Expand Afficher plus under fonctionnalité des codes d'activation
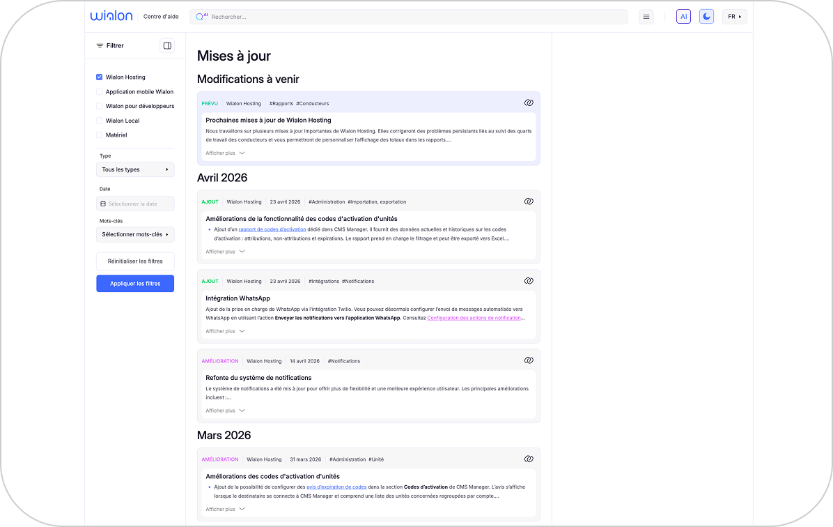 [x=225, y=252]
